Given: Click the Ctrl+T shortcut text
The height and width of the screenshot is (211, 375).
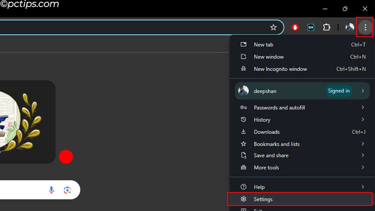Looking at the screenshot, I should (x=358, y=45).
